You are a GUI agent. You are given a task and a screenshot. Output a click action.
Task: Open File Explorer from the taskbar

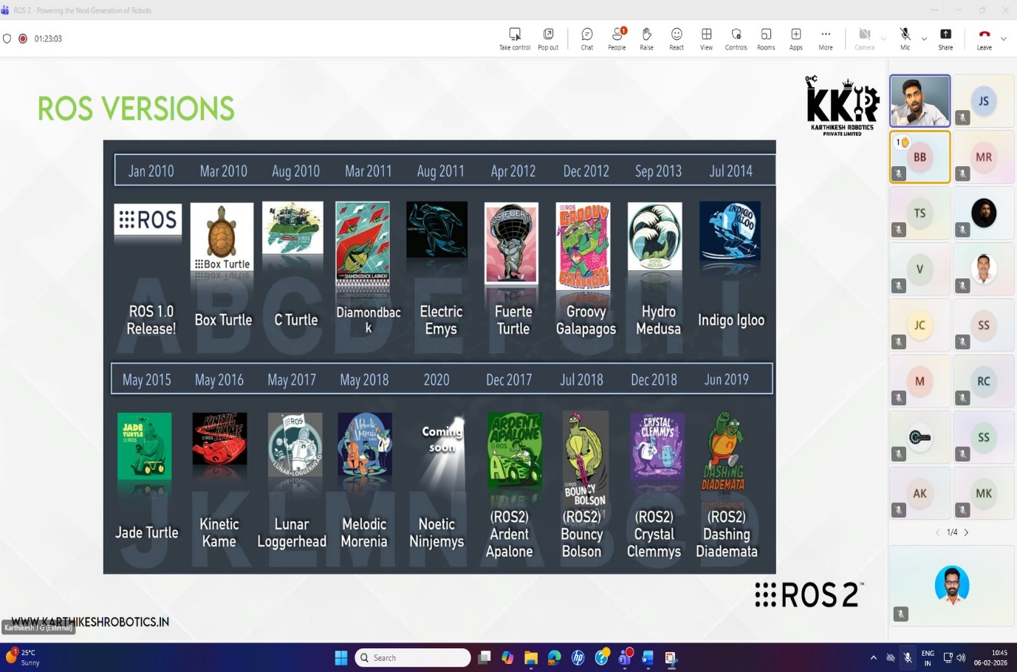[x=531, y=658]
